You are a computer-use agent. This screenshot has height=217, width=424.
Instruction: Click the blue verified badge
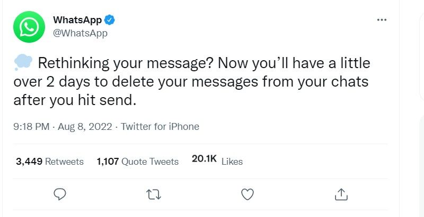[x=110, y=21]
